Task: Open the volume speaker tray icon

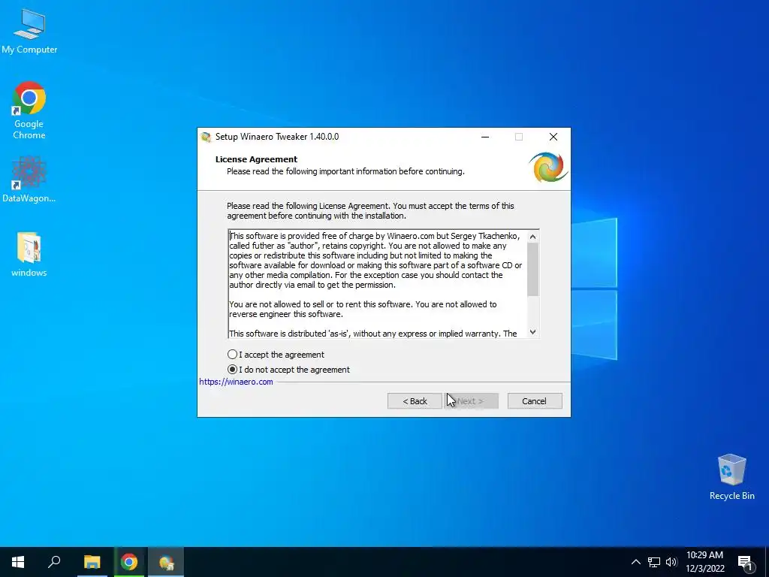Action: pyautogui.click(x=671, y=562)
